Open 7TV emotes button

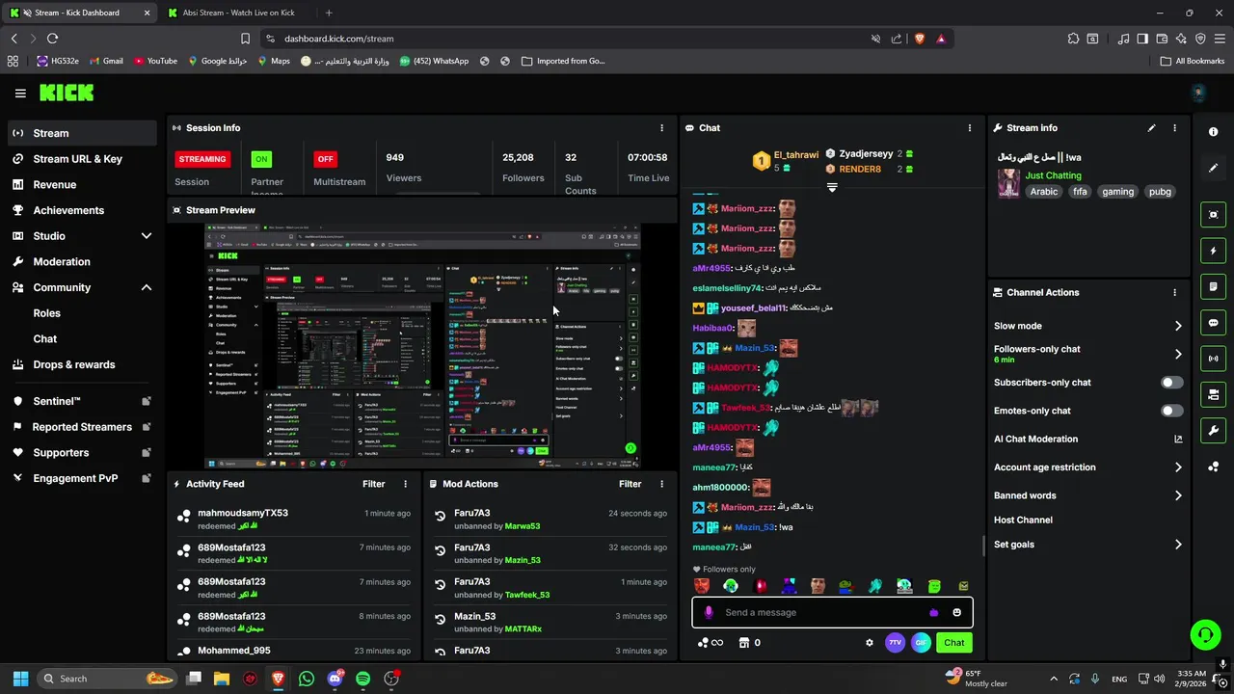[x=895, y=643]
